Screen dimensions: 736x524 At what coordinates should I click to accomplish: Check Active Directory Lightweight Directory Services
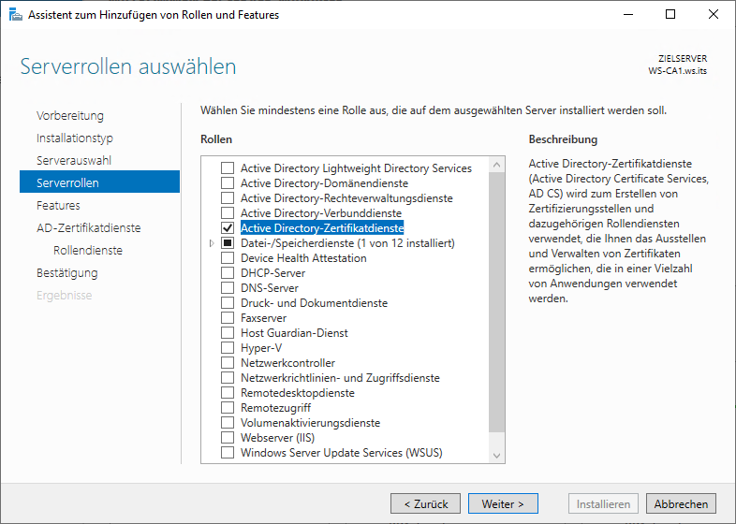228,167
